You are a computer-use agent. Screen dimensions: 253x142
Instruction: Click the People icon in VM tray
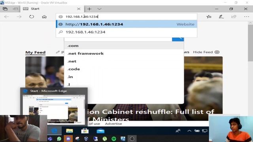(178, 131)
